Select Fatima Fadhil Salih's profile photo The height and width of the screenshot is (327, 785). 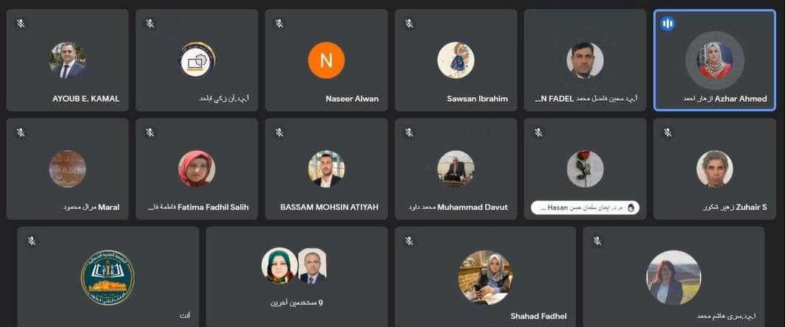197,169
